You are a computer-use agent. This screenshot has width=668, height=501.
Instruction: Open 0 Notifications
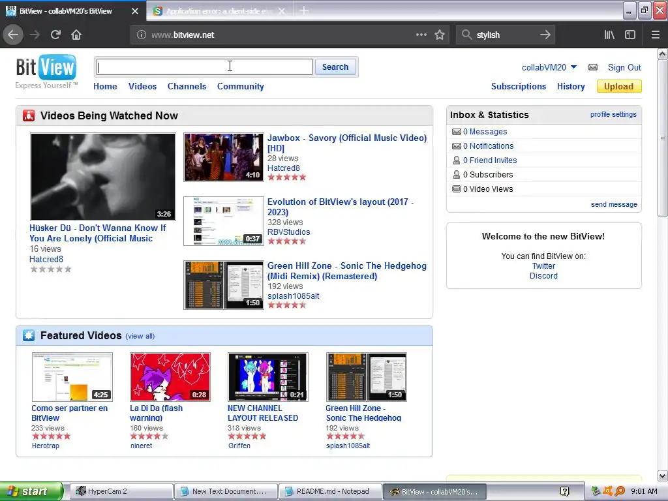click(x=488, y=145)
